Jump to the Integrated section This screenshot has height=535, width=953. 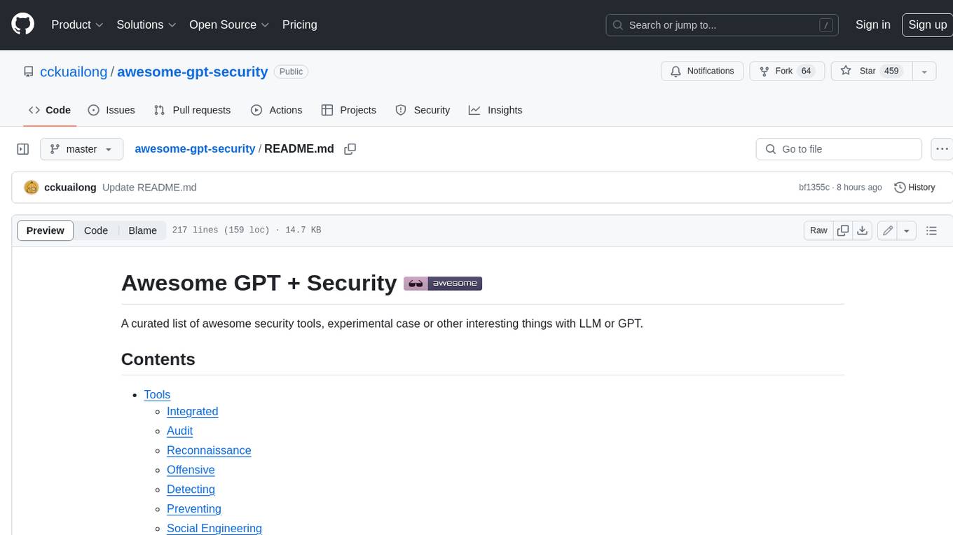[192, 411]
